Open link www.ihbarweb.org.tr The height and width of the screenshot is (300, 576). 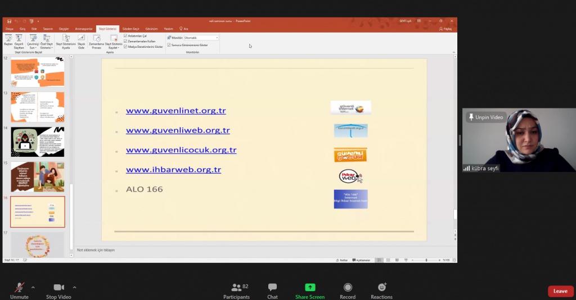173,170
